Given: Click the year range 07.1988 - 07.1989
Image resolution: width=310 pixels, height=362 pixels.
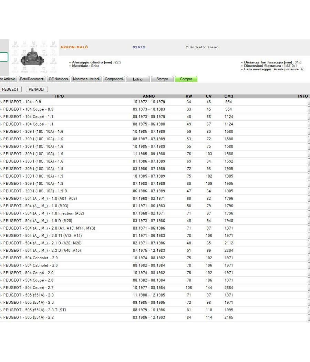Looking at the screenshot, I should 149,183.
